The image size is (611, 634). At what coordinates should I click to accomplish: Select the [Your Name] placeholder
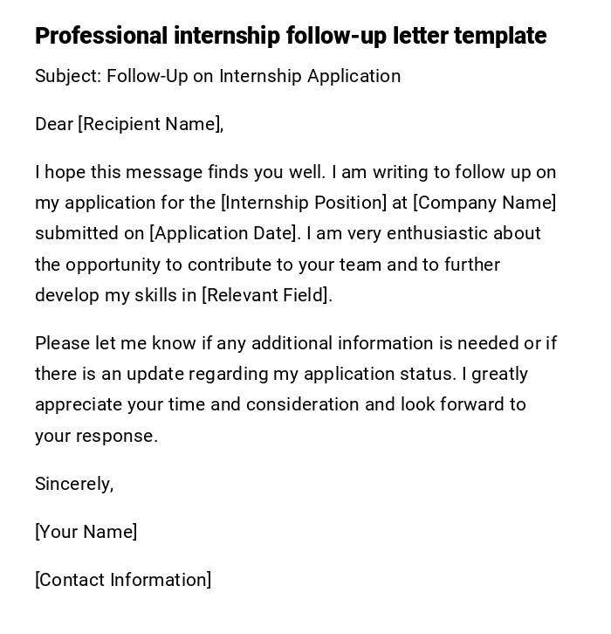click(x=86, y=532)
